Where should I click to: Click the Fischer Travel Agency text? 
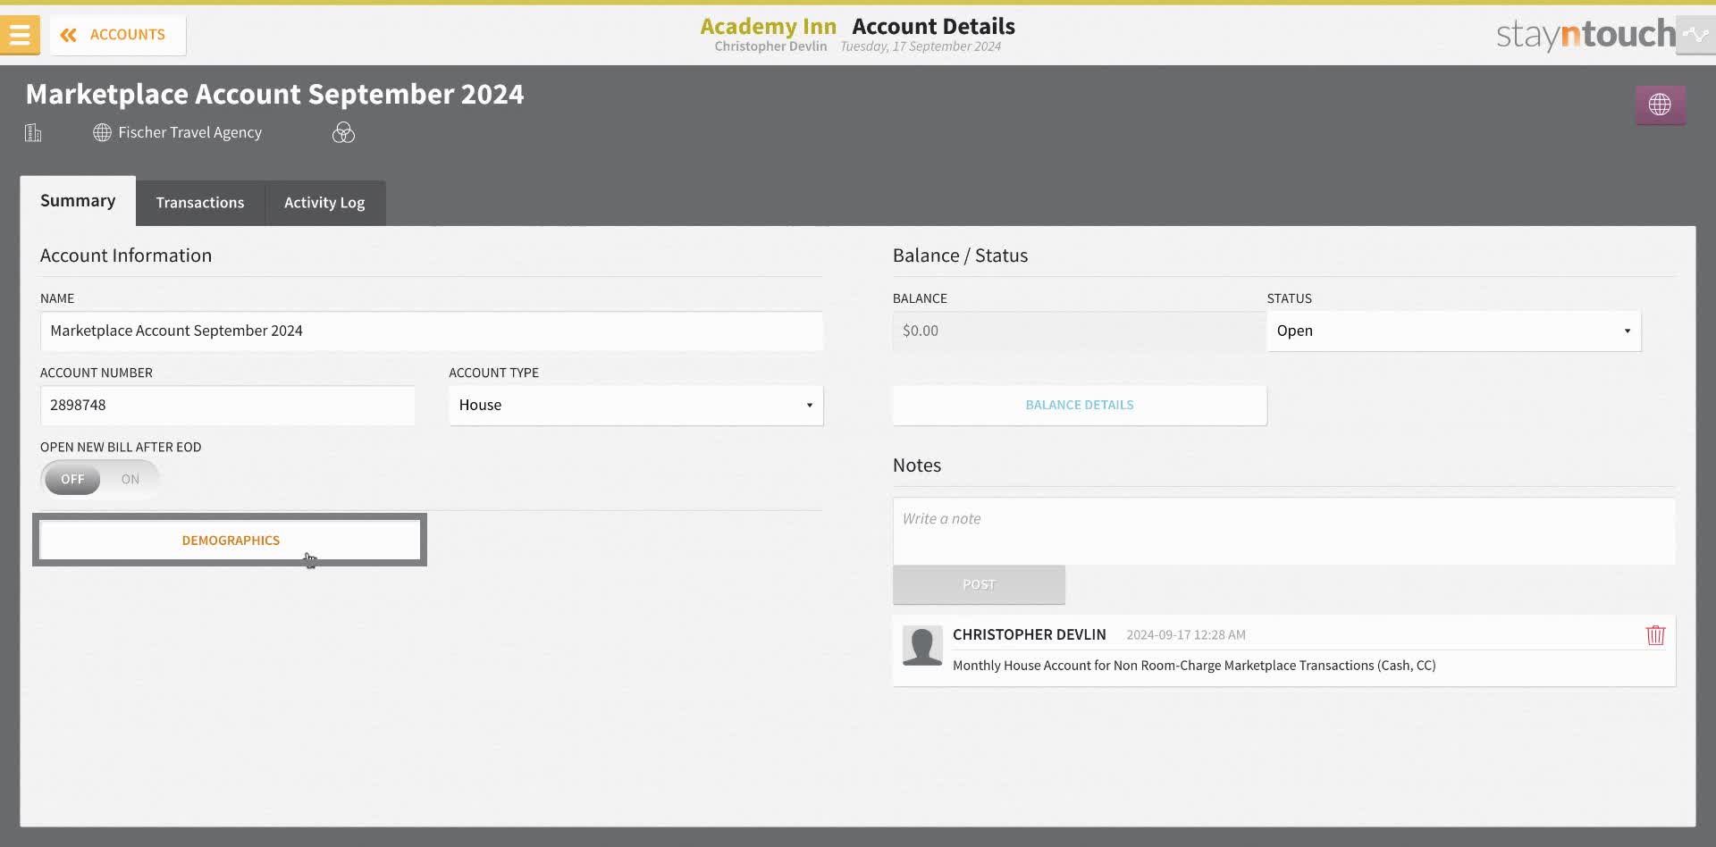click(189, 132)
